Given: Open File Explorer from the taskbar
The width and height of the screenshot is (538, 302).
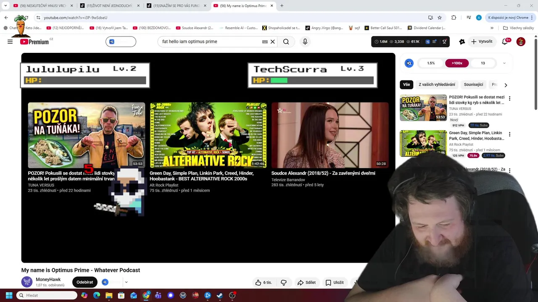Looking at the screenshot, I should pyautogui.click(x=109, y=295).
